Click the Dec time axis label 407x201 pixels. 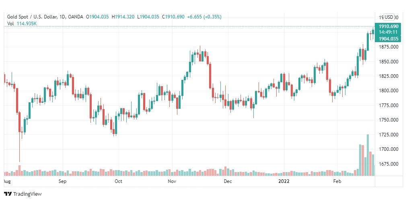(x=228, y=181)
